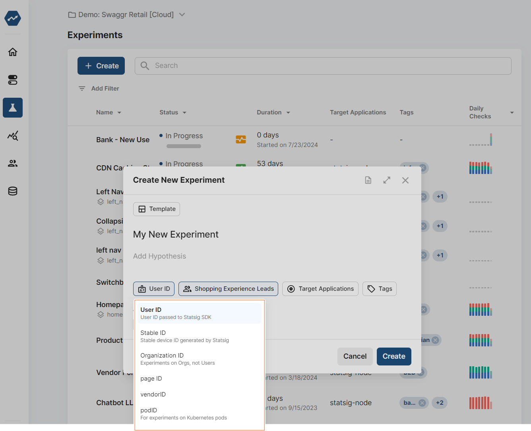Image resolution: width=531 pixels, height=431 pixels.
Task: Select the Feature Gates sidebar icon
Action: [12, 79]
